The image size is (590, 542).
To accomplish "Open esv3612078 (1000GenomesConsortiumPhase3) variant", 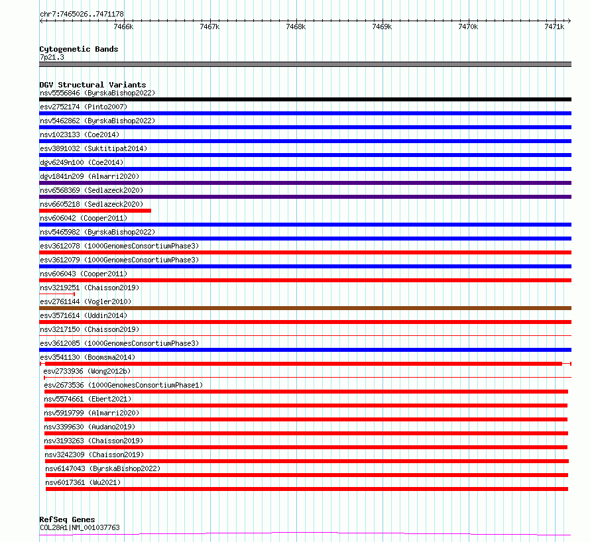I will point(119,246).
